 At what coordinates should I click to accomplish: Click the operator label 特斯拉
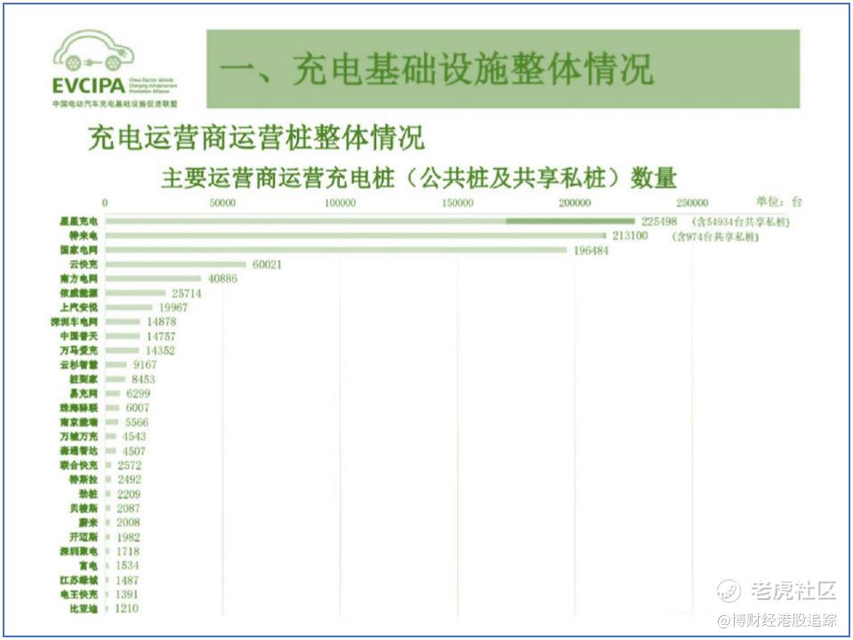pyautogui.click(x=84, y=480)
